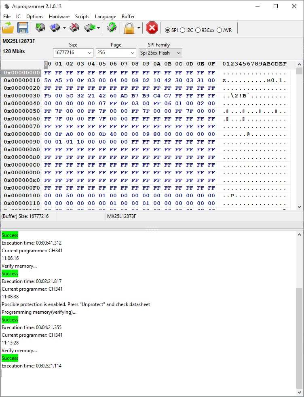This screenshot has height=397, width=304.
Task: Select address row 0x00000030
Action: pos(22,96)
